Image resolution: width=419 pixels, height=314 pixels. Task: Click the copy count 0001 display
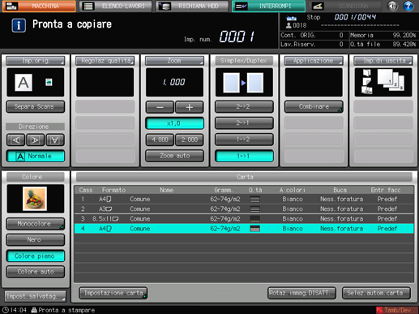[237, 37]
